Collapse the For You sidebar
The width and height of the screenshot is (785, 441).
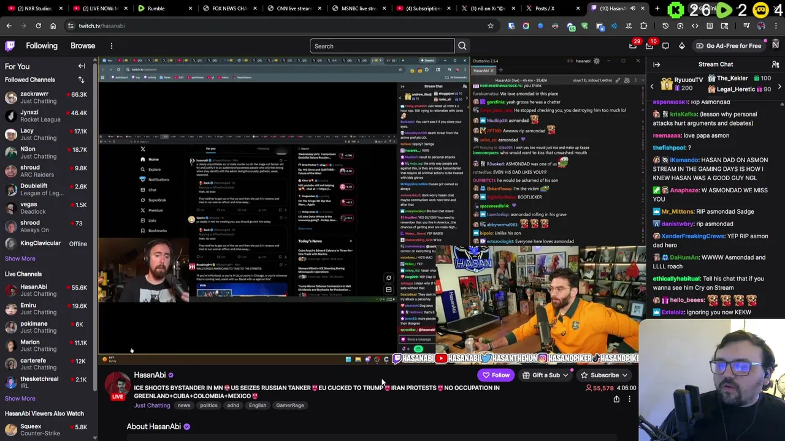click(x=82, y=66)
